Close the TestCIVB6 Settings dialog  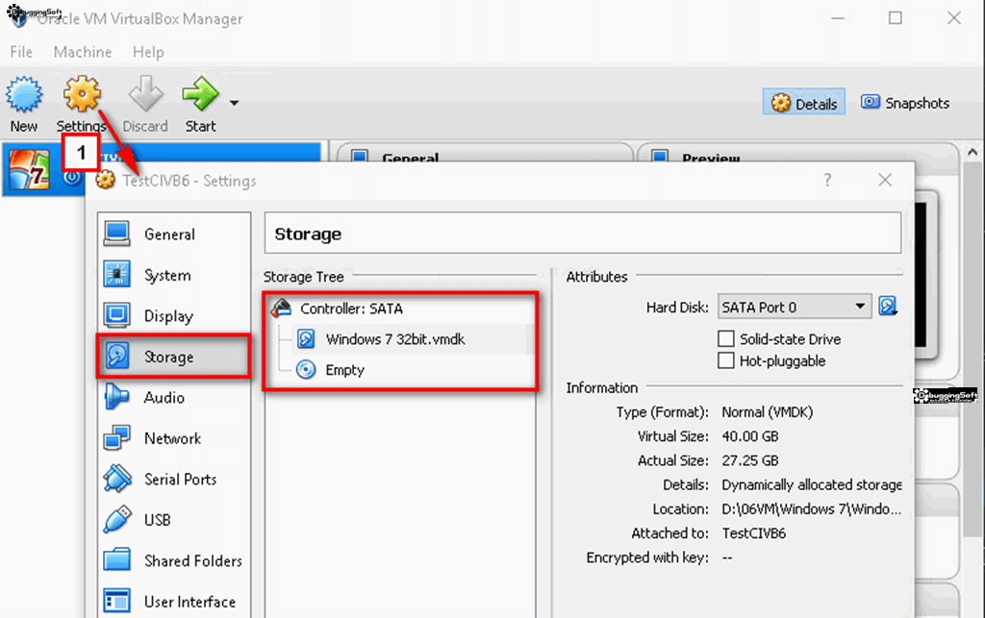coord(885,180)
